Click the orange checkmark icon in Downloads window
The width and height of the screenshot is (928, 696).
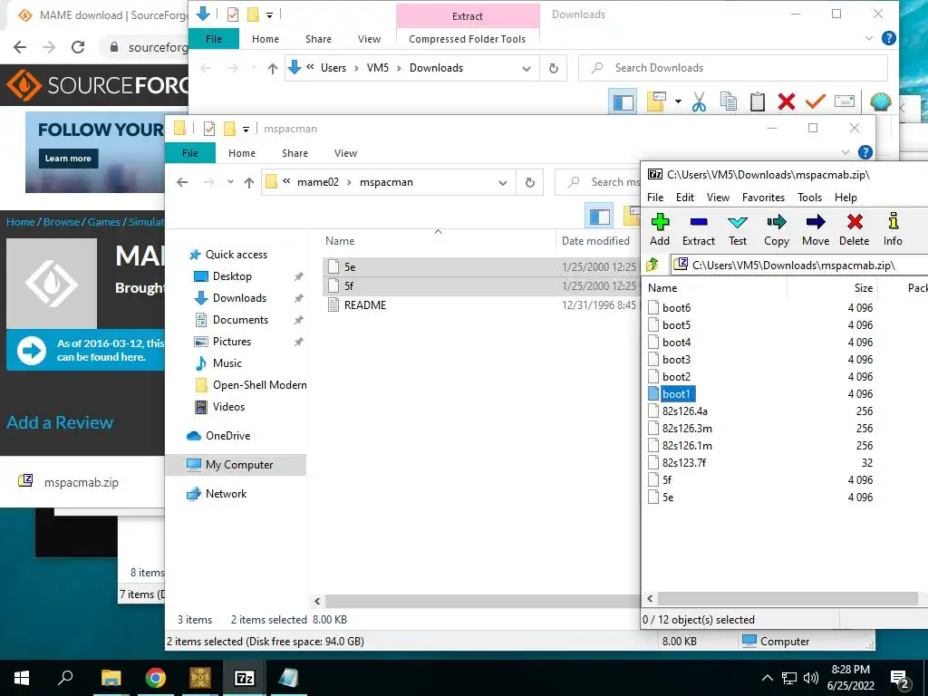pos(815,101)
